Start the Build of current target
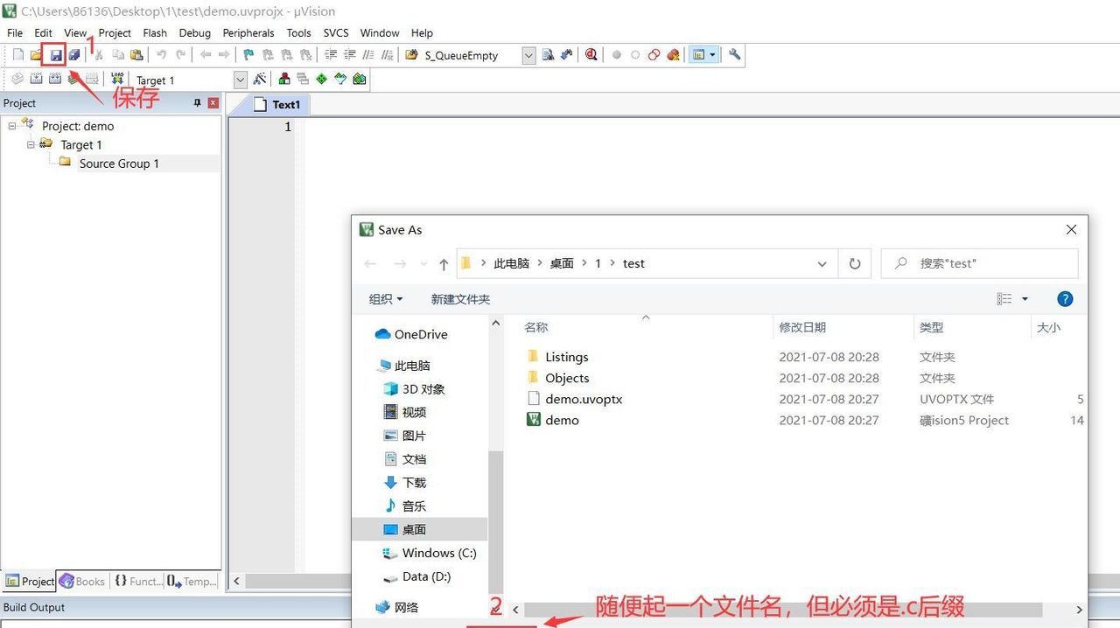The width and height of the screenshot is (1120, 628). 36,79
